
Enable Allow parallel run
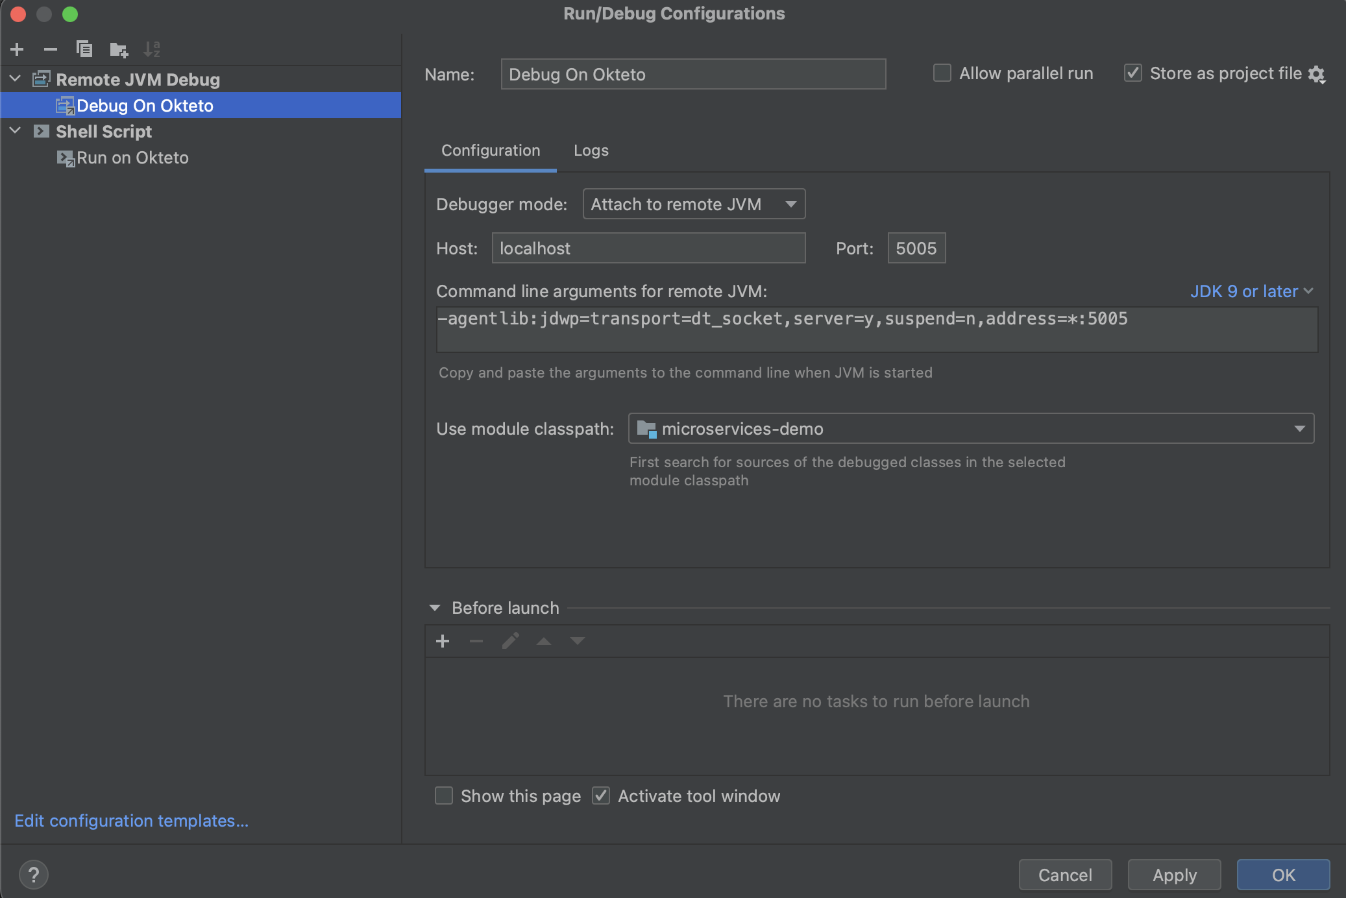[941, 73]
